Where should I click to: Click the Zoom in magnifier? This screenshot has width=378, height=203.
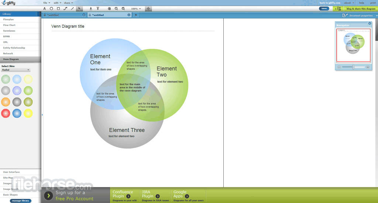[x=116, y=8]
